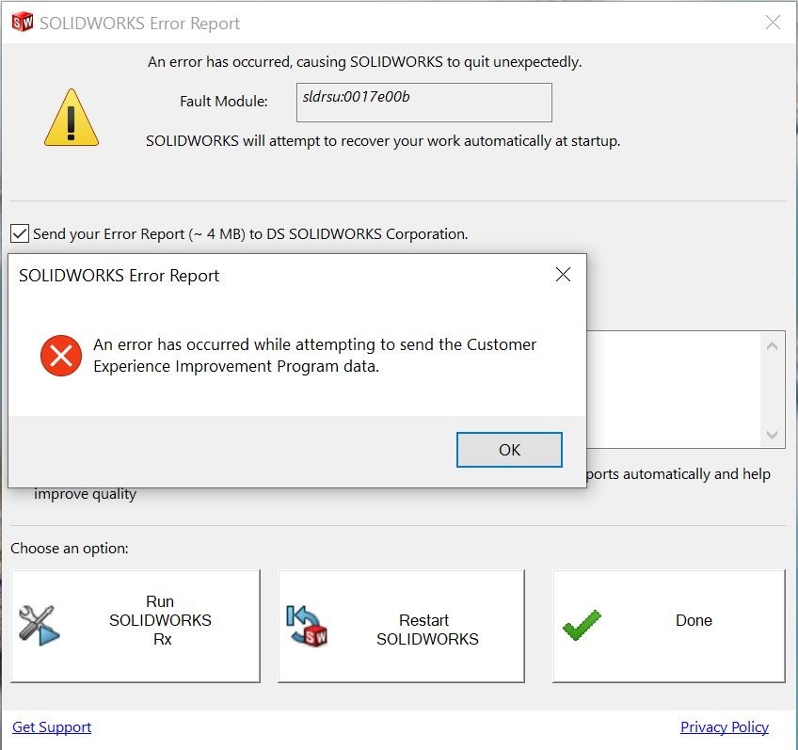Close the inner error message popup

(563, 275)
